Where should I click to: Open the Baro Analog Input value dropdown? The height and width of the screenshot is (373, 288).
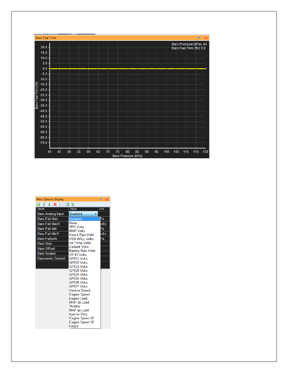[83, 214]
